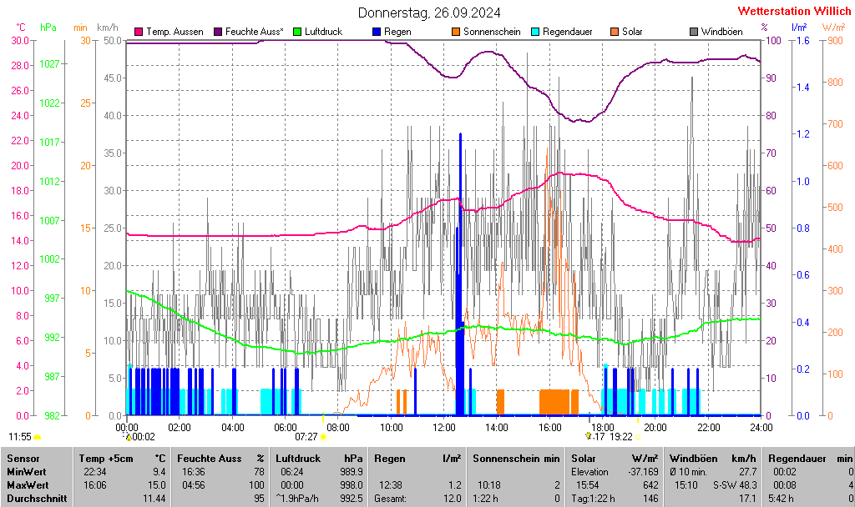Image resolution: width=855 pixels, height=507 pixels.
Task: Click the orange Sonnenschein legend swatch
Action: coord(456,32)
